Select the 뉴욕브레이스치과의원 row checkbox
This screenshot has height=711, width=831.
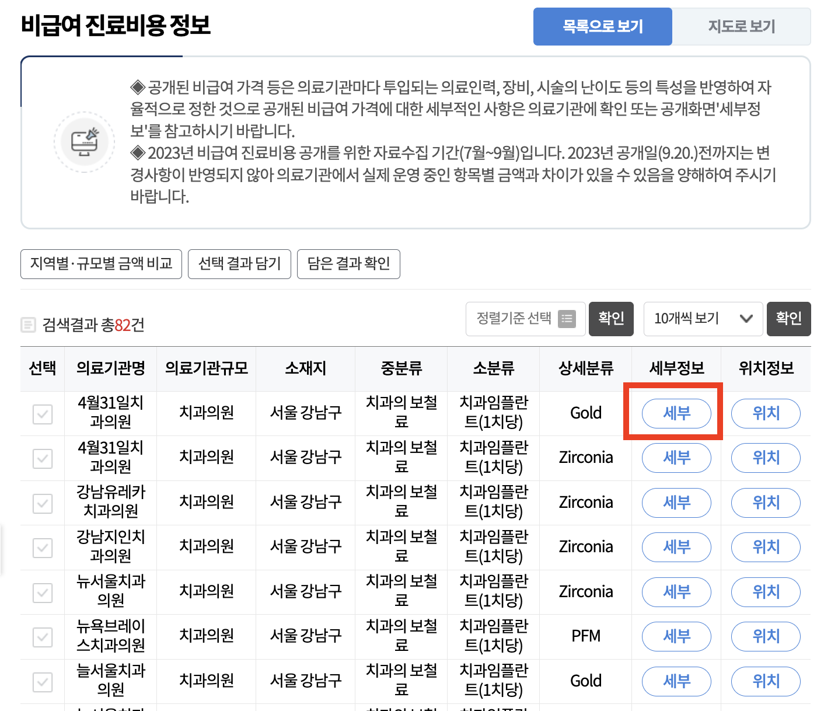tap(41, 637)
